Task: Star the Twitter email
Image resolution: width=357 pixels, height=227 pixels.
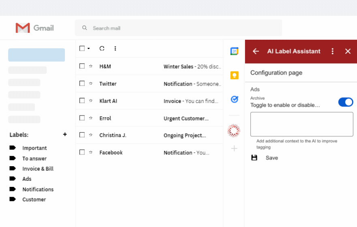Action: click(x=90, y=83)
